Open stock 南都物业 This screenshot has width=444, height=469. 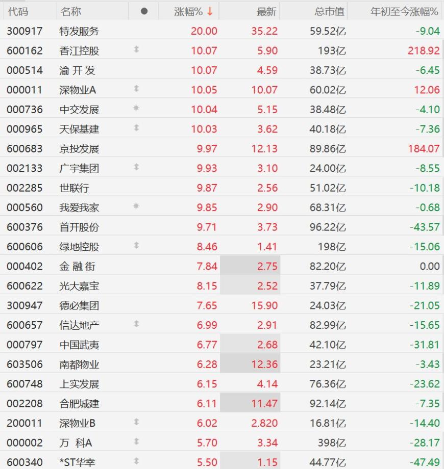point(79,364)
